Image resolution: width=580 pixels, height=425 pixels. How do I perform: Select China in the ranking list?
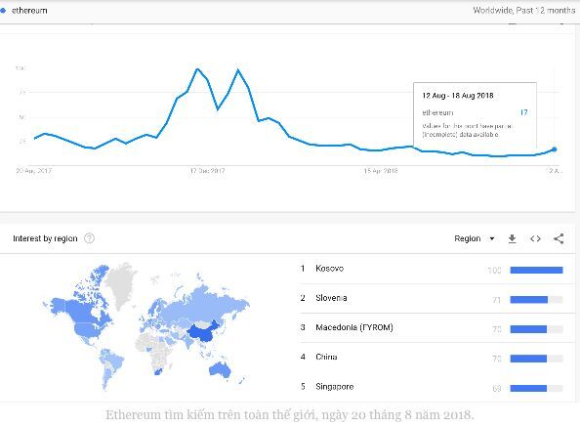pos(326,357)
